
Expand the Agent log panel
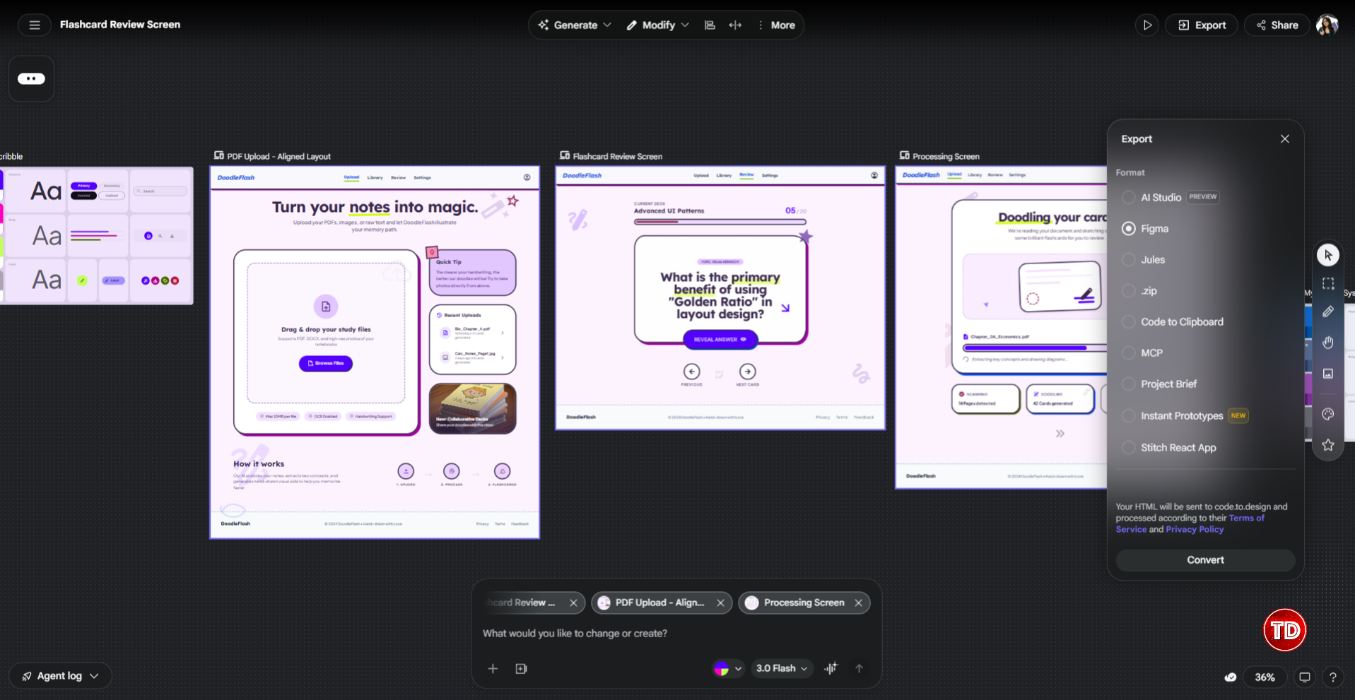tap(60, 676)
